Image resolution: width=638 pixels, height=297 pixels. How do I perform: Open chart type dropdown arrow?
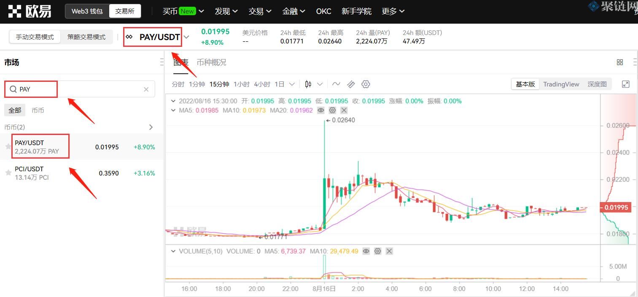[320, 84]
